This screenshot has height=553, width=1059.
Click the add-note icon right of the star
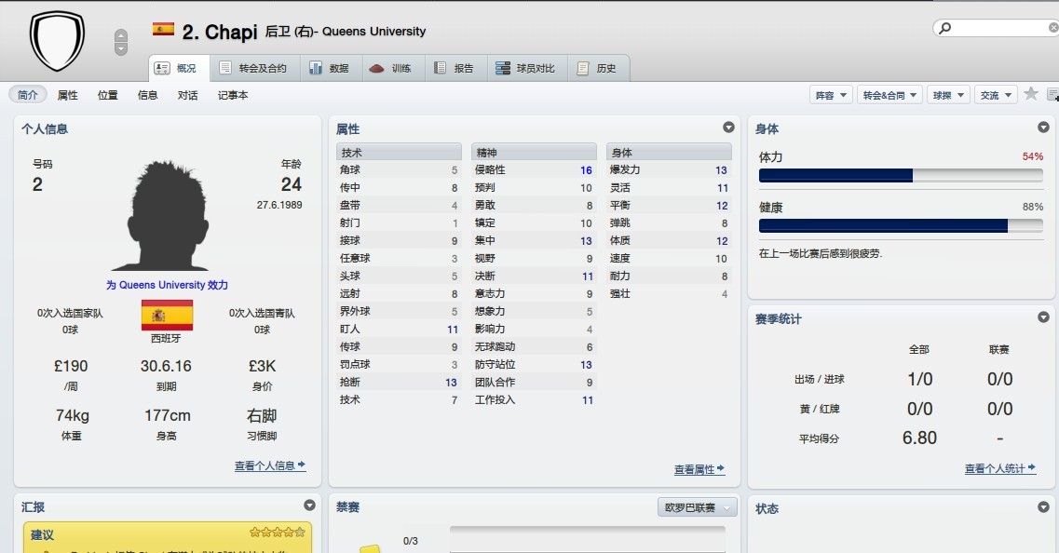[1052, 94]
